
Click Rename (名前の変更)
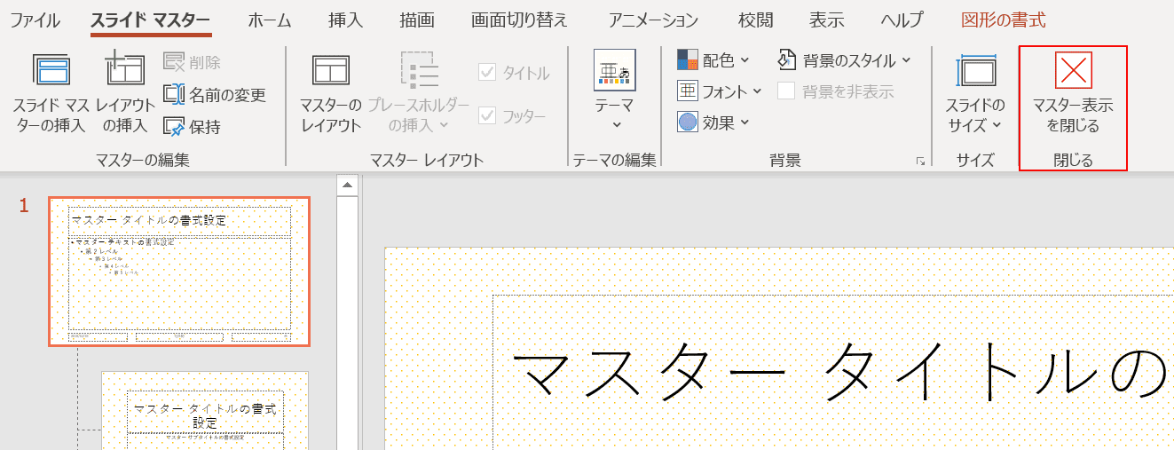[x=214, y=94]
